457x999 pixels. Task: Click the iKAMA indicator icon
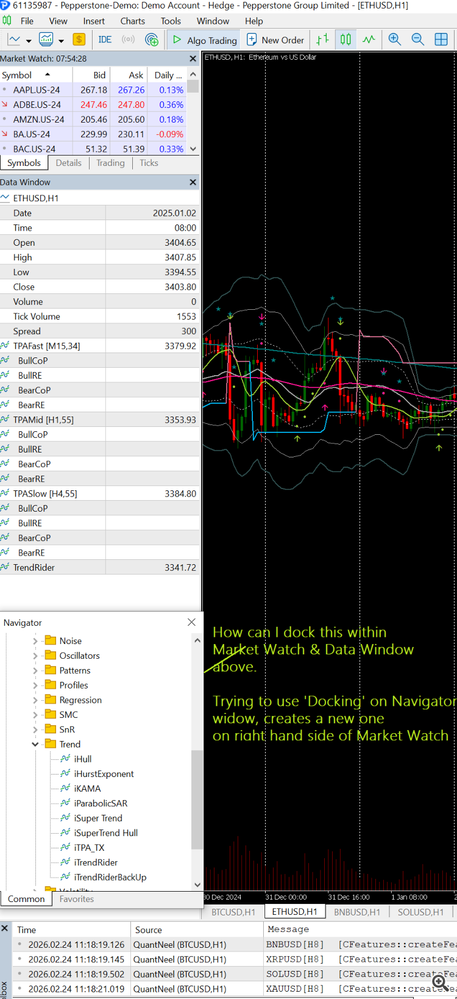[65, 788]
